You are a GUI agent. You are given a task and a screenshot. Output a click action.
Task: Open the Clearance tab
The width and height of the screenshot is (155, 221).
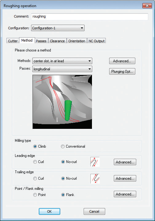57,41
